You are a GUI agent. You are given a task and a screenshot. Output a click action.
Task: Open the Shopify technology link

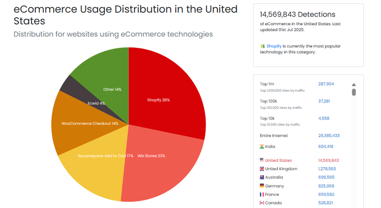coord(274,46)
